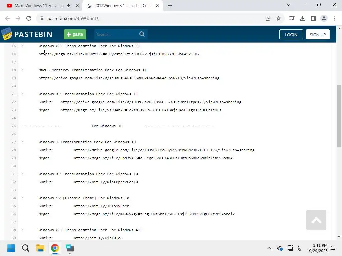Image resolution: width=342 pixels, height=256 pixels.
Task: Click the Mega link on line 29
Action: 154,158
